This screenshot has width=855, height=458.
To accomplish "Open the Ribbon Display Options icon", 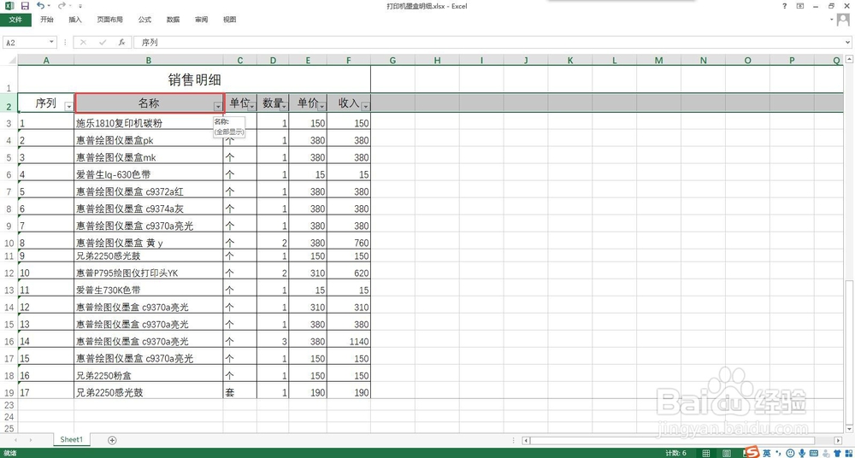I will tap(800, 6).
